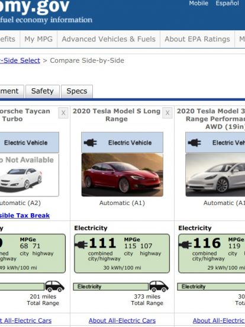Open the My MPG menu
Screen dimensions: 245x327
[x=38, y=39]
